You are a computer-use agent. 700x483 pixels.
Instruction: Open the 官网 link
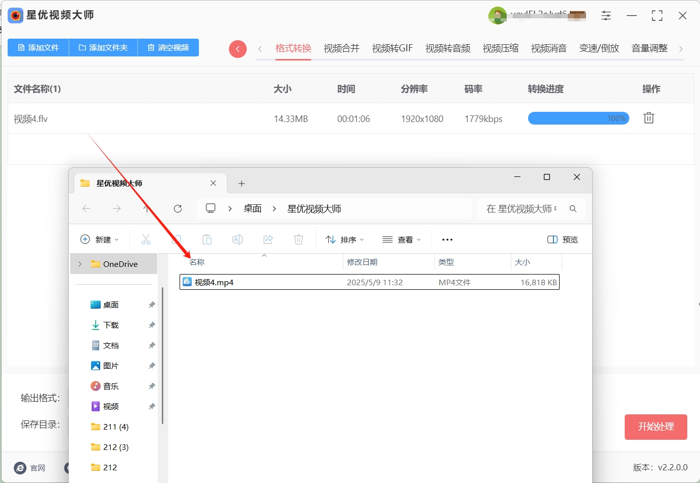pos(38,468)
